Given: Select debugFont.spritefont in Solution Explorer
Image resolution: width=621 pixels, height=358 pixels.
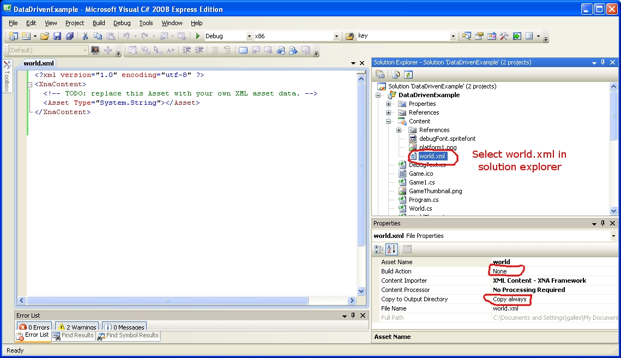Looking at the screenshot, I should (x=447, y=139).
